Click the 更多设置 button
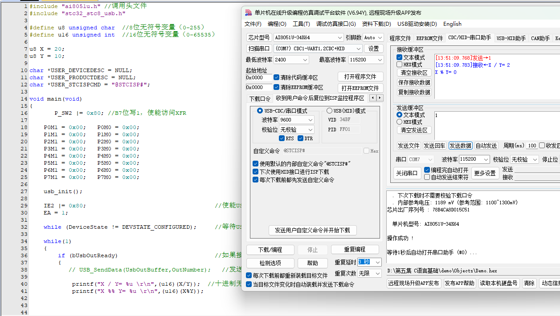The height and width of the screenshot is (316, 560). coord(485,173)
